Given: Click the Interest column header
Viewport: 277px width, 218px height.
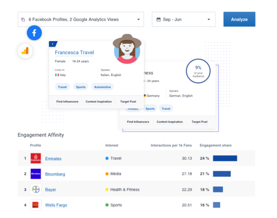Looking at the screenshot, I should [x=111, y=145].
